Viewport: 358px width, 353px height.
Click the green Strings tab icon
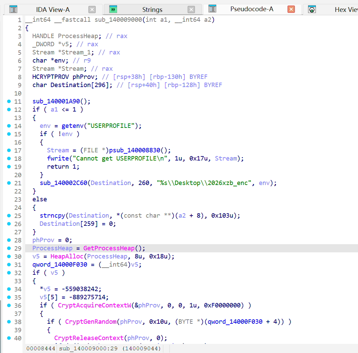pyautogui.click(x=113, y=9)
